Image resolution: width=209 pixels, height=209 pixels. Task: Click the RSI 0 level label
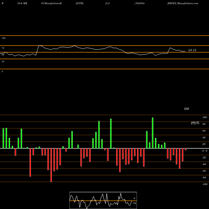coord(2,71)
